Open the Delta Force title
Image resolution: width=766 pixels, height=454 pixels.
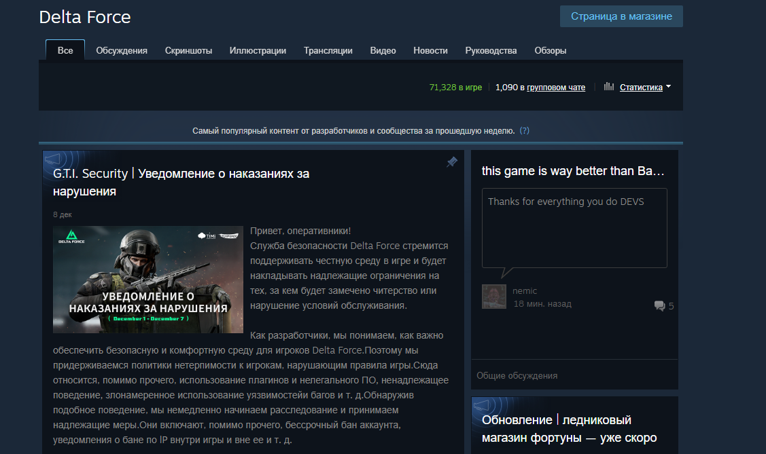tap(85, 17)
